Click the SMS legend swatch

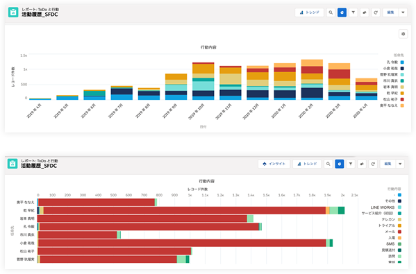399,243
